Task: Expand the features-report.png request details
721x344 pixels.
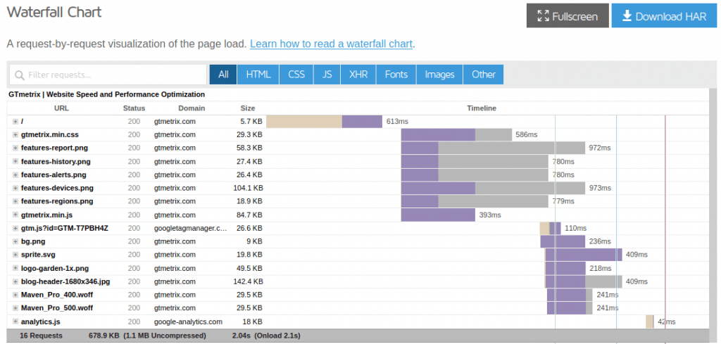Action: 15,148
